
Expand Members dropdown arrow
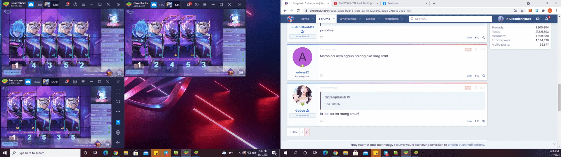[x=402, y=19]
